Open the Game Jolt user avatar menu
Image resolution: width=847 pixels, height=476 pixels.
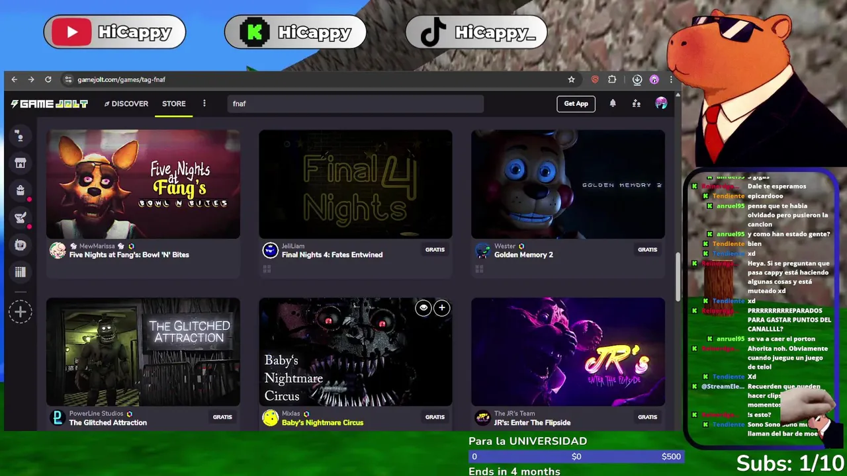(x=661, y=103)
